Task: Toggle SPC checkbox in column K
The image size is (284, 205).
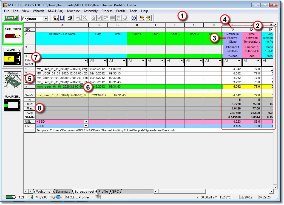Action: 271,30
